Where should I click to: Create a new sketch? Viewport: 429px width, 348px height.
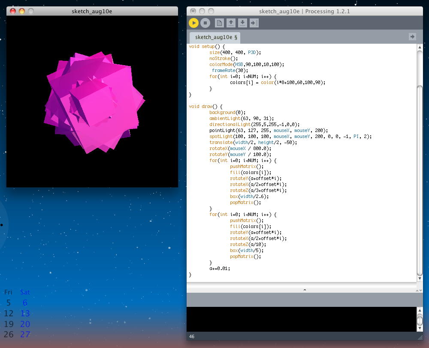pyautogui.click(x=219, y=23)
